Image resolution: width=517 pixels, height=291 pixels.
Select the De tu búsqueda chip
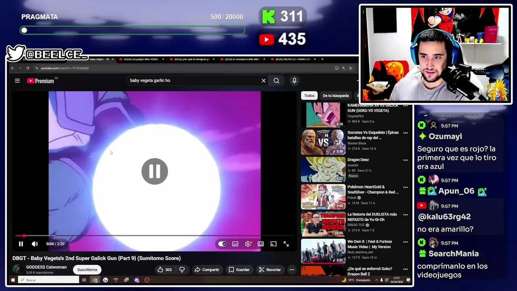[336, 96]
